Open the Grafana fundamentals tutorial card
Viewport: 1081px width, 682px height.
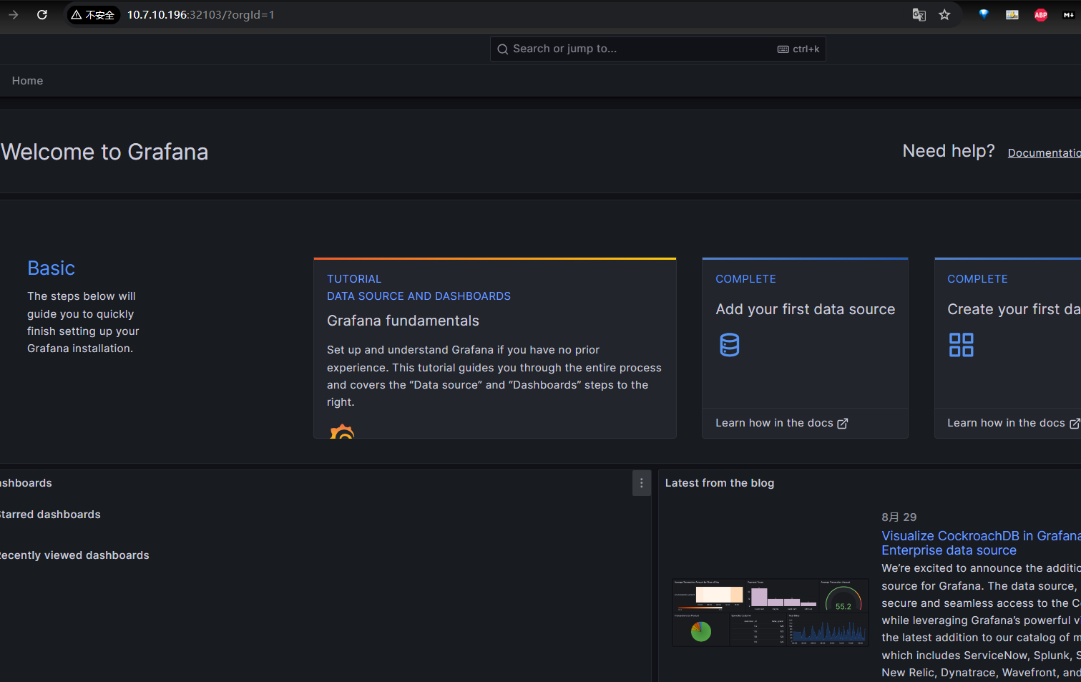pyautogui.click(x=495, y=349)
